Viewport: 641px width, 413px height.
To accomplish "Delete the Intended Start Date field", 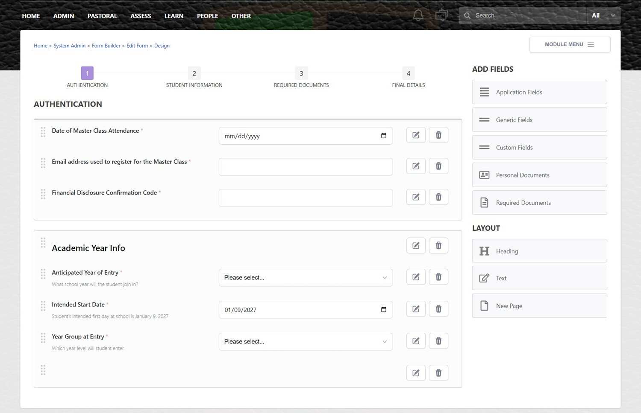I will [438, 309].
